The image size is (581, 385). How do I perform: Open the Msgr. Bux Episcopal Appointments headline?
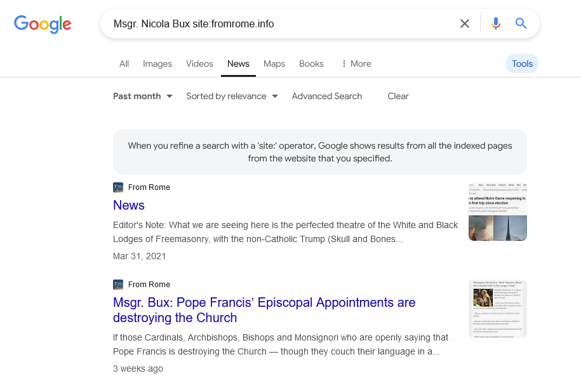click(264, 310)
